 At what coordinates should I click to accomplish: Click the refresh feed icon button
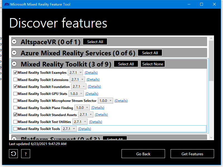click(13, 154)
